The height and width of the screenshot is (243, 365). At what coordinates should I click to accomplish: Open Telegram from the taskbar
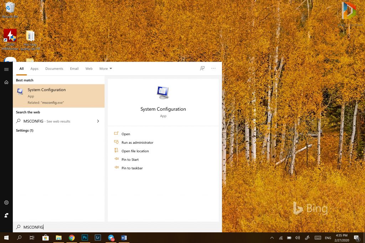click(x=111, y=238)
